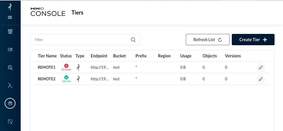Select the REMOTE1 tier name

47,67
